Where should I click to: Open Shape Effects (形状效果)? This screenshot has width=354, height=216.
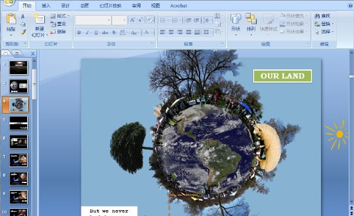click(x=294, y=32)
